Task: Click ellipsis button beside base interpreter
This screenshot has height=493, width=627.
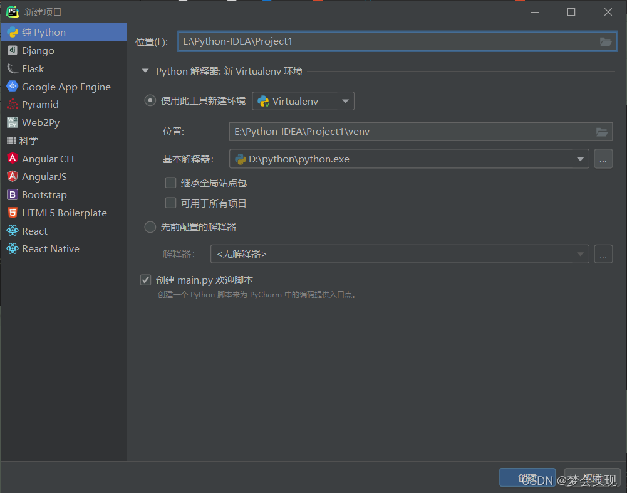Action: pos(603,159)
